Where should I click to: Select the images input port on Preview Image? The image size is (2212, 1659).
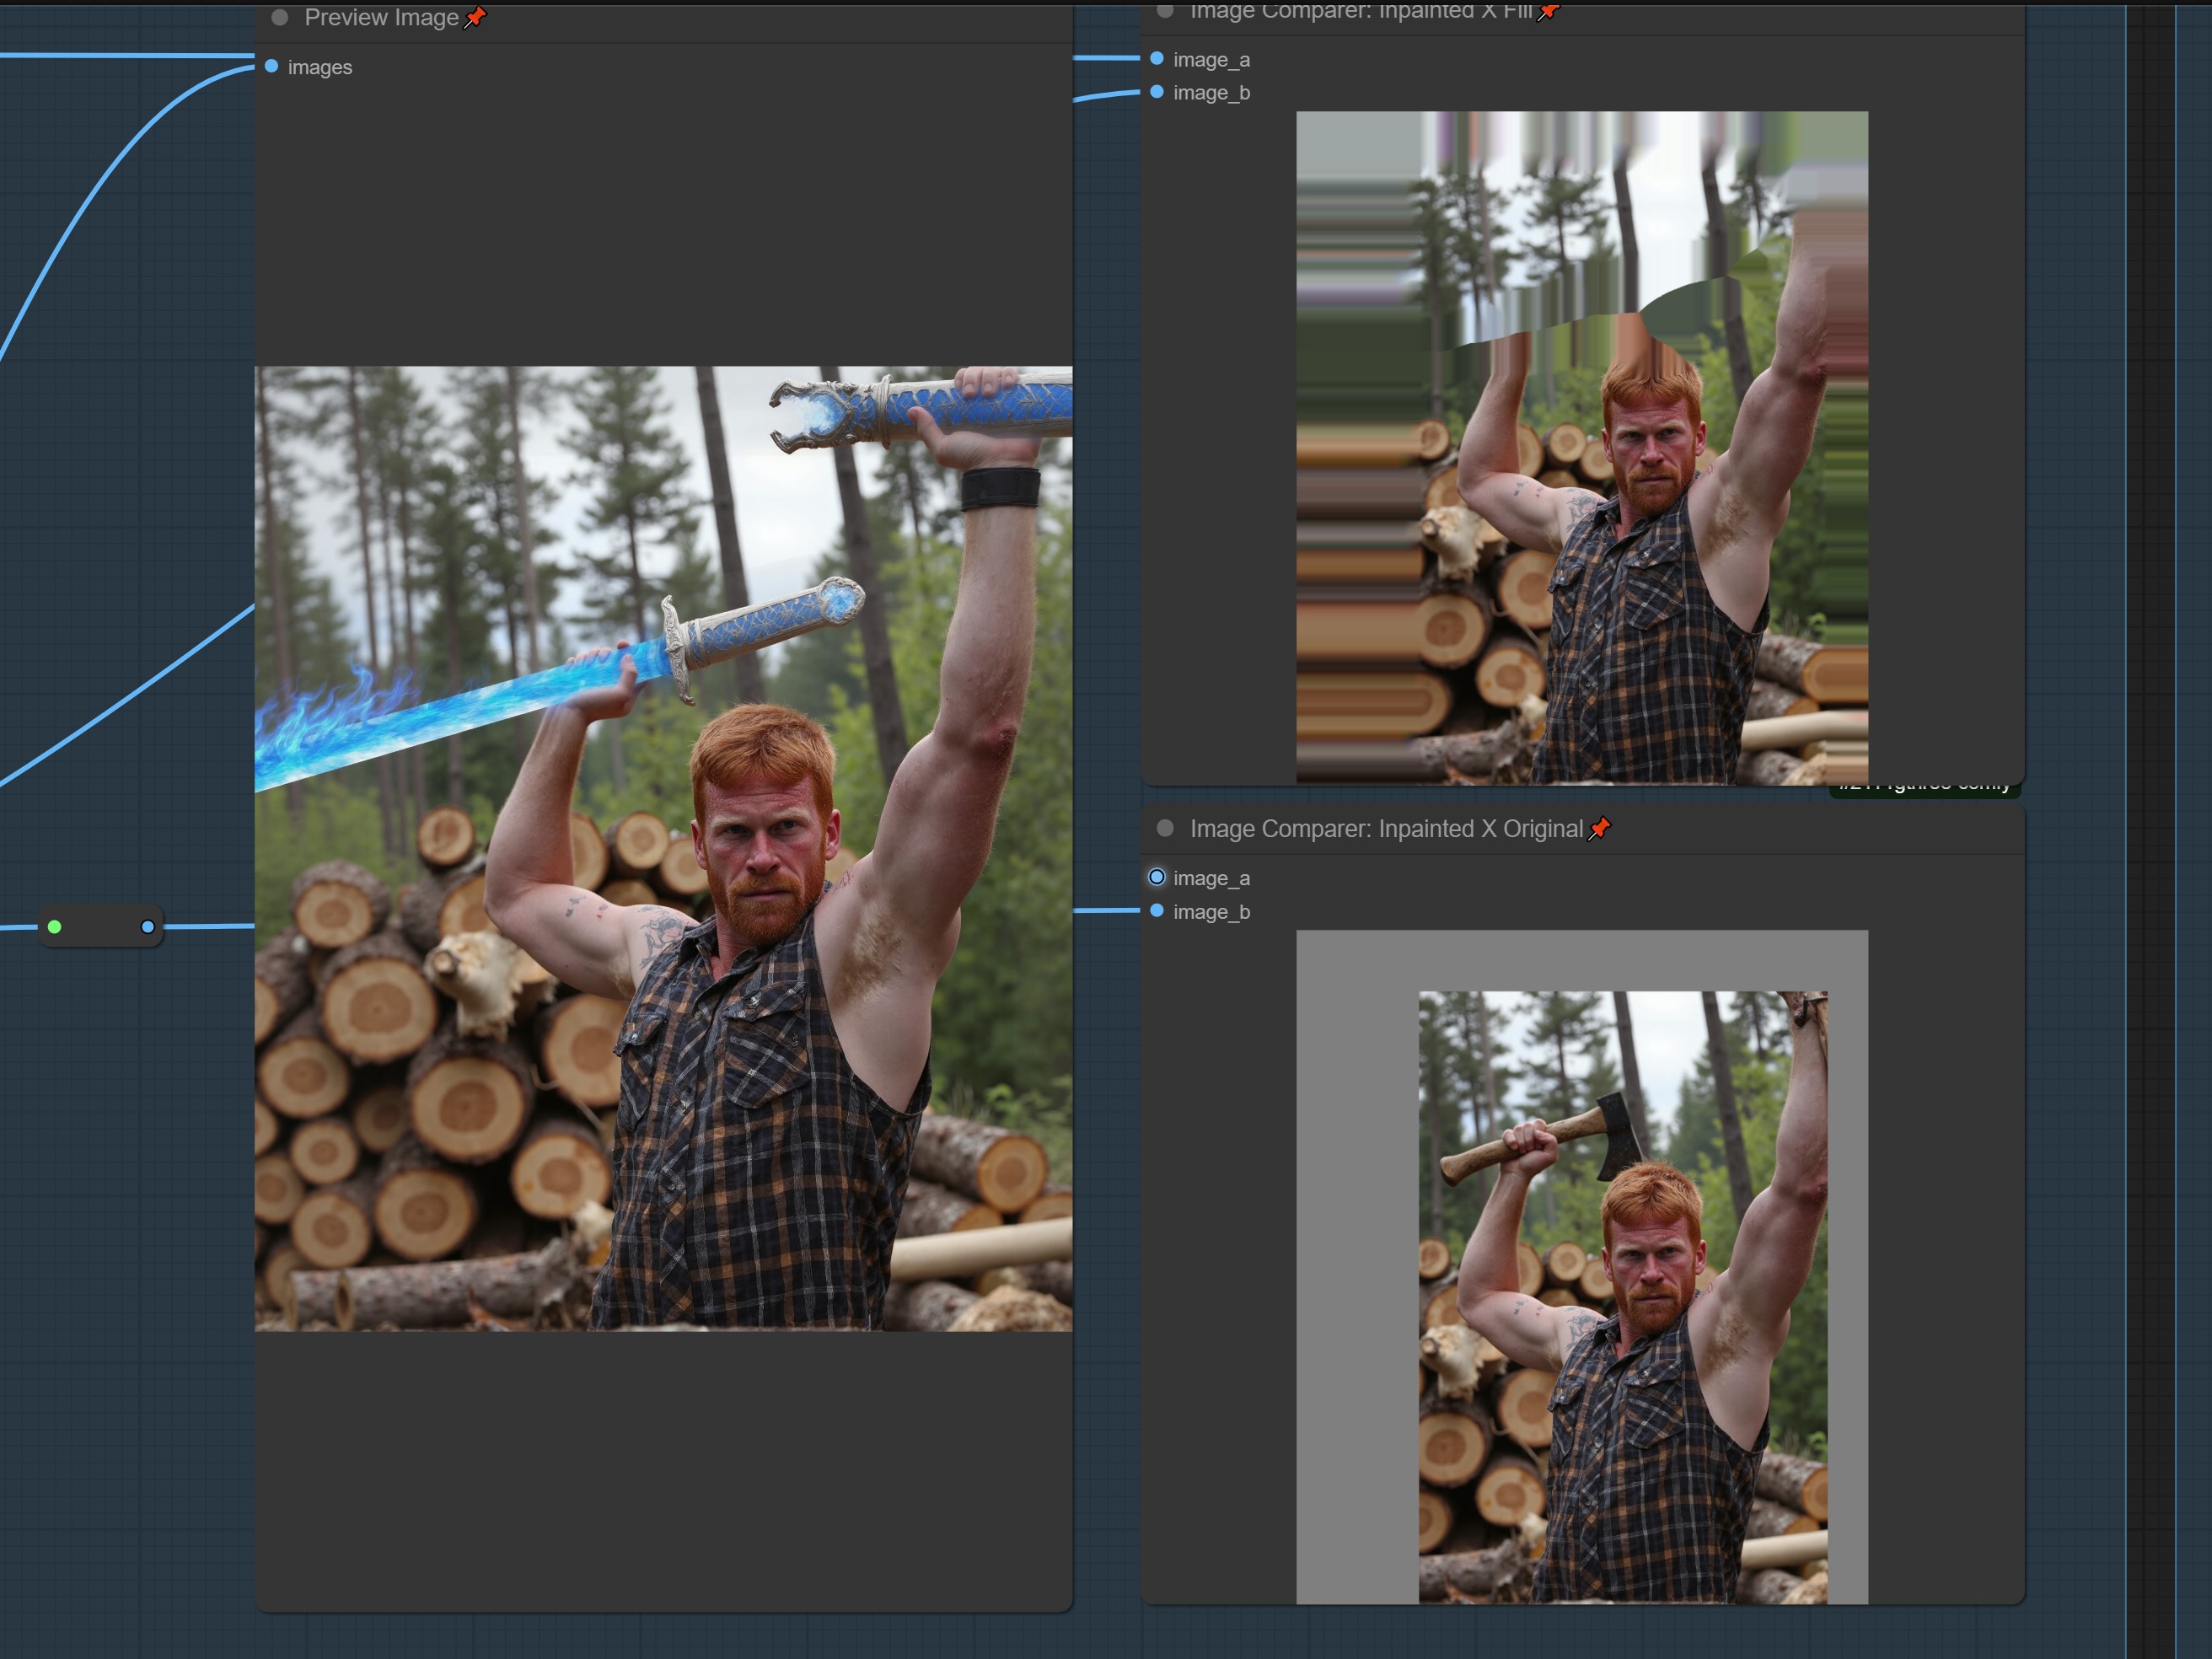(271, 67)
